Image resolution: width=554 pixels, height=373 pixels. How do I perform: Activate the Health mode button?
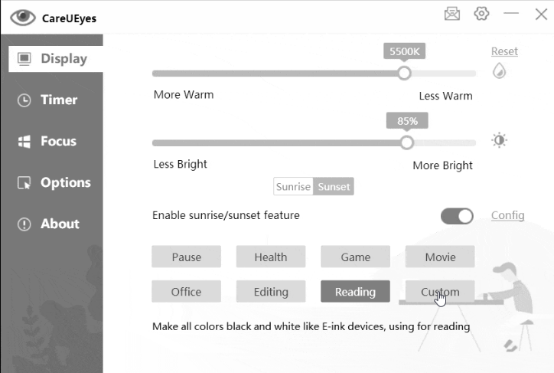tap(271, 257)
